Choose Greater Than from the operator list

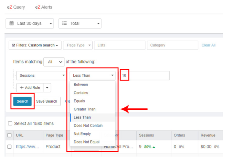tap(93, 109)
